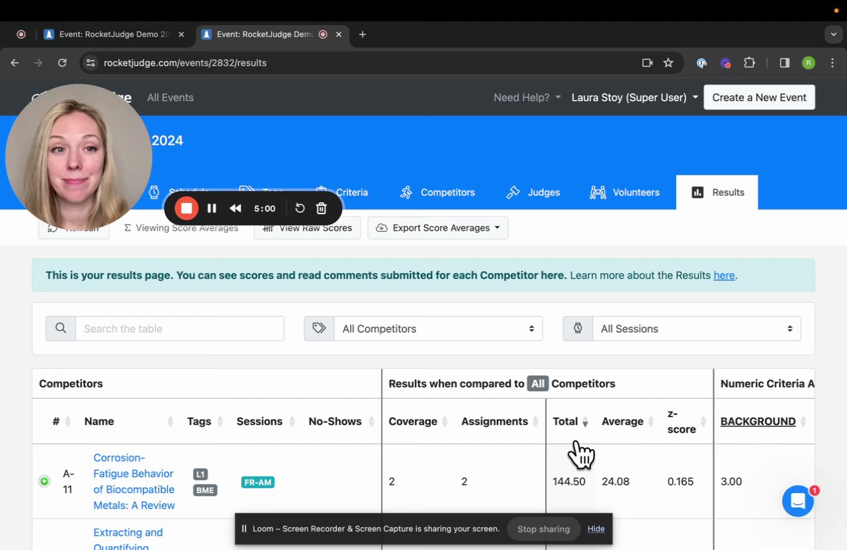This screenshot has width=847, height=550.
Task: Click the Total value 144.50
Action: point(569,481)
